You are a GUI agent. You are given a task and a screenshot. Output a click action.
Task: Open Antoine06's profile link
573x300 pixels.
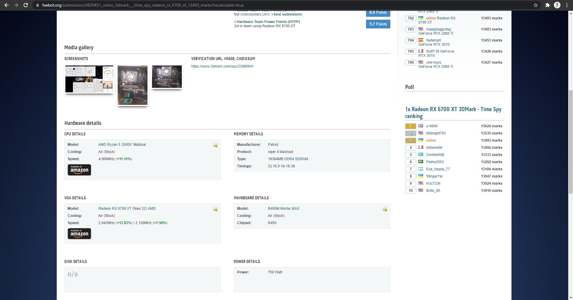coord(434,148)
